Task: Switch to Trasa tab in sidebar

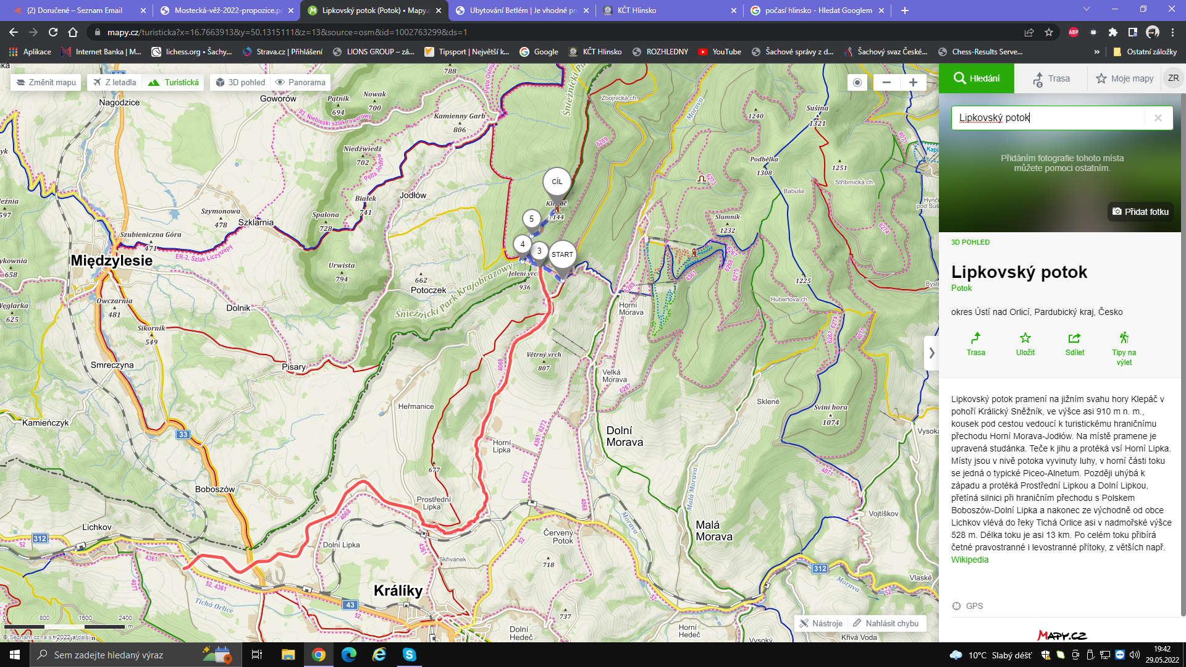Action: coord(1051,78)
